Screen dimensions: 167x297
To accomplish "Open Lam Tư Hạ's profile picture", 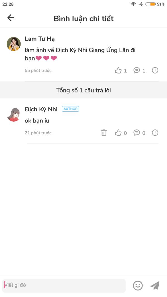I will (x=14, y=44).
